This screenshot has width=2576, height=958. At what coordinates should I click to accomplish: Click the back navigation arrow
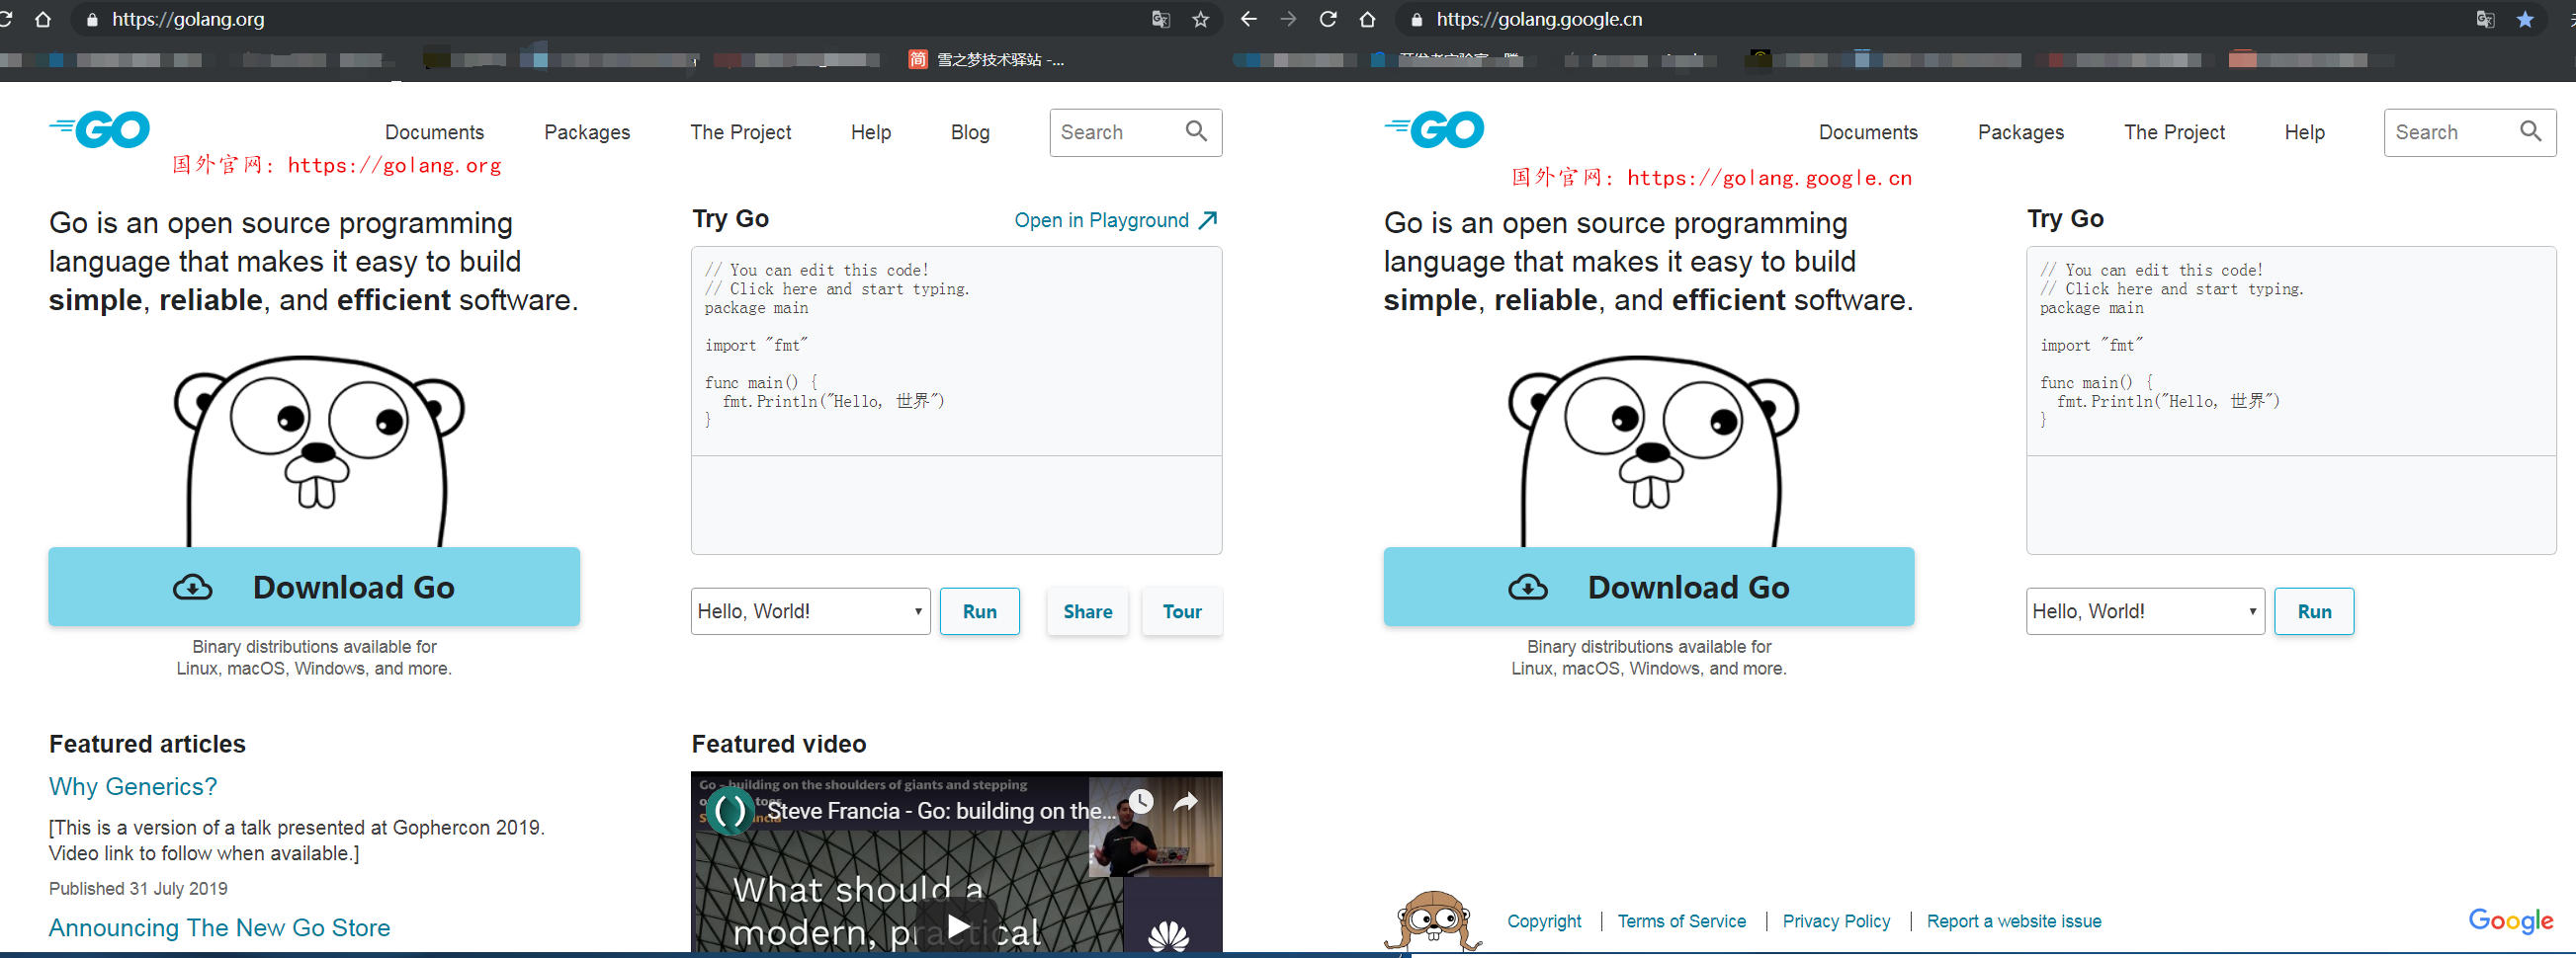1248,19
